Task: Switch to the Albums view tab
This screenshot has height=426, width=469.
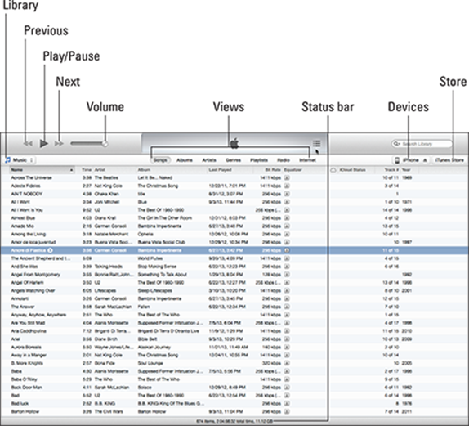Action: [185, 160]
